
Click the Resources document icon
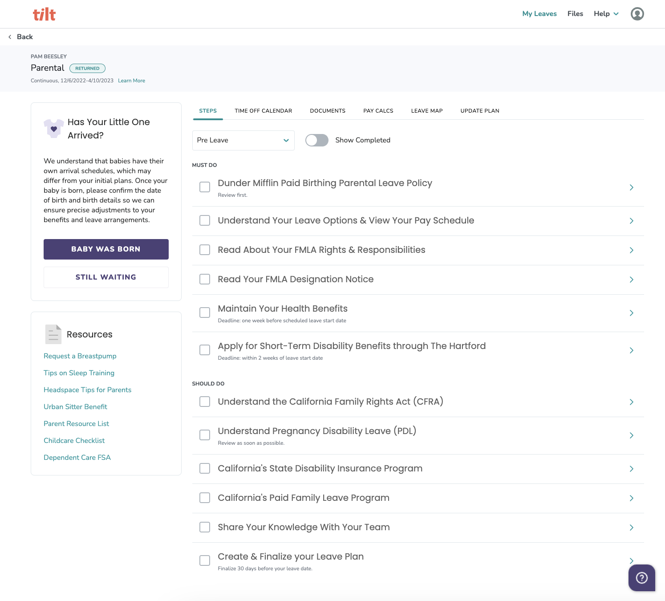(x=53, y=334)
